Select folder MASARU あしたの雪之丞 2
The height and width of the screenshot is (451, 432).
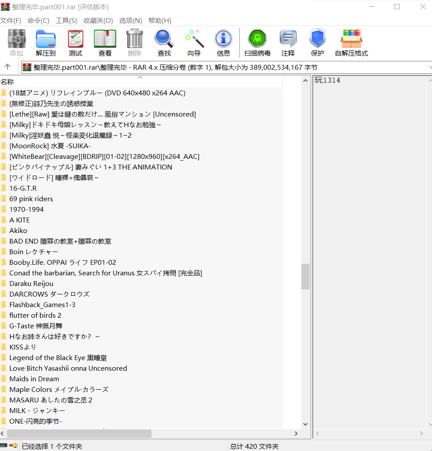(x=51, y=400)
